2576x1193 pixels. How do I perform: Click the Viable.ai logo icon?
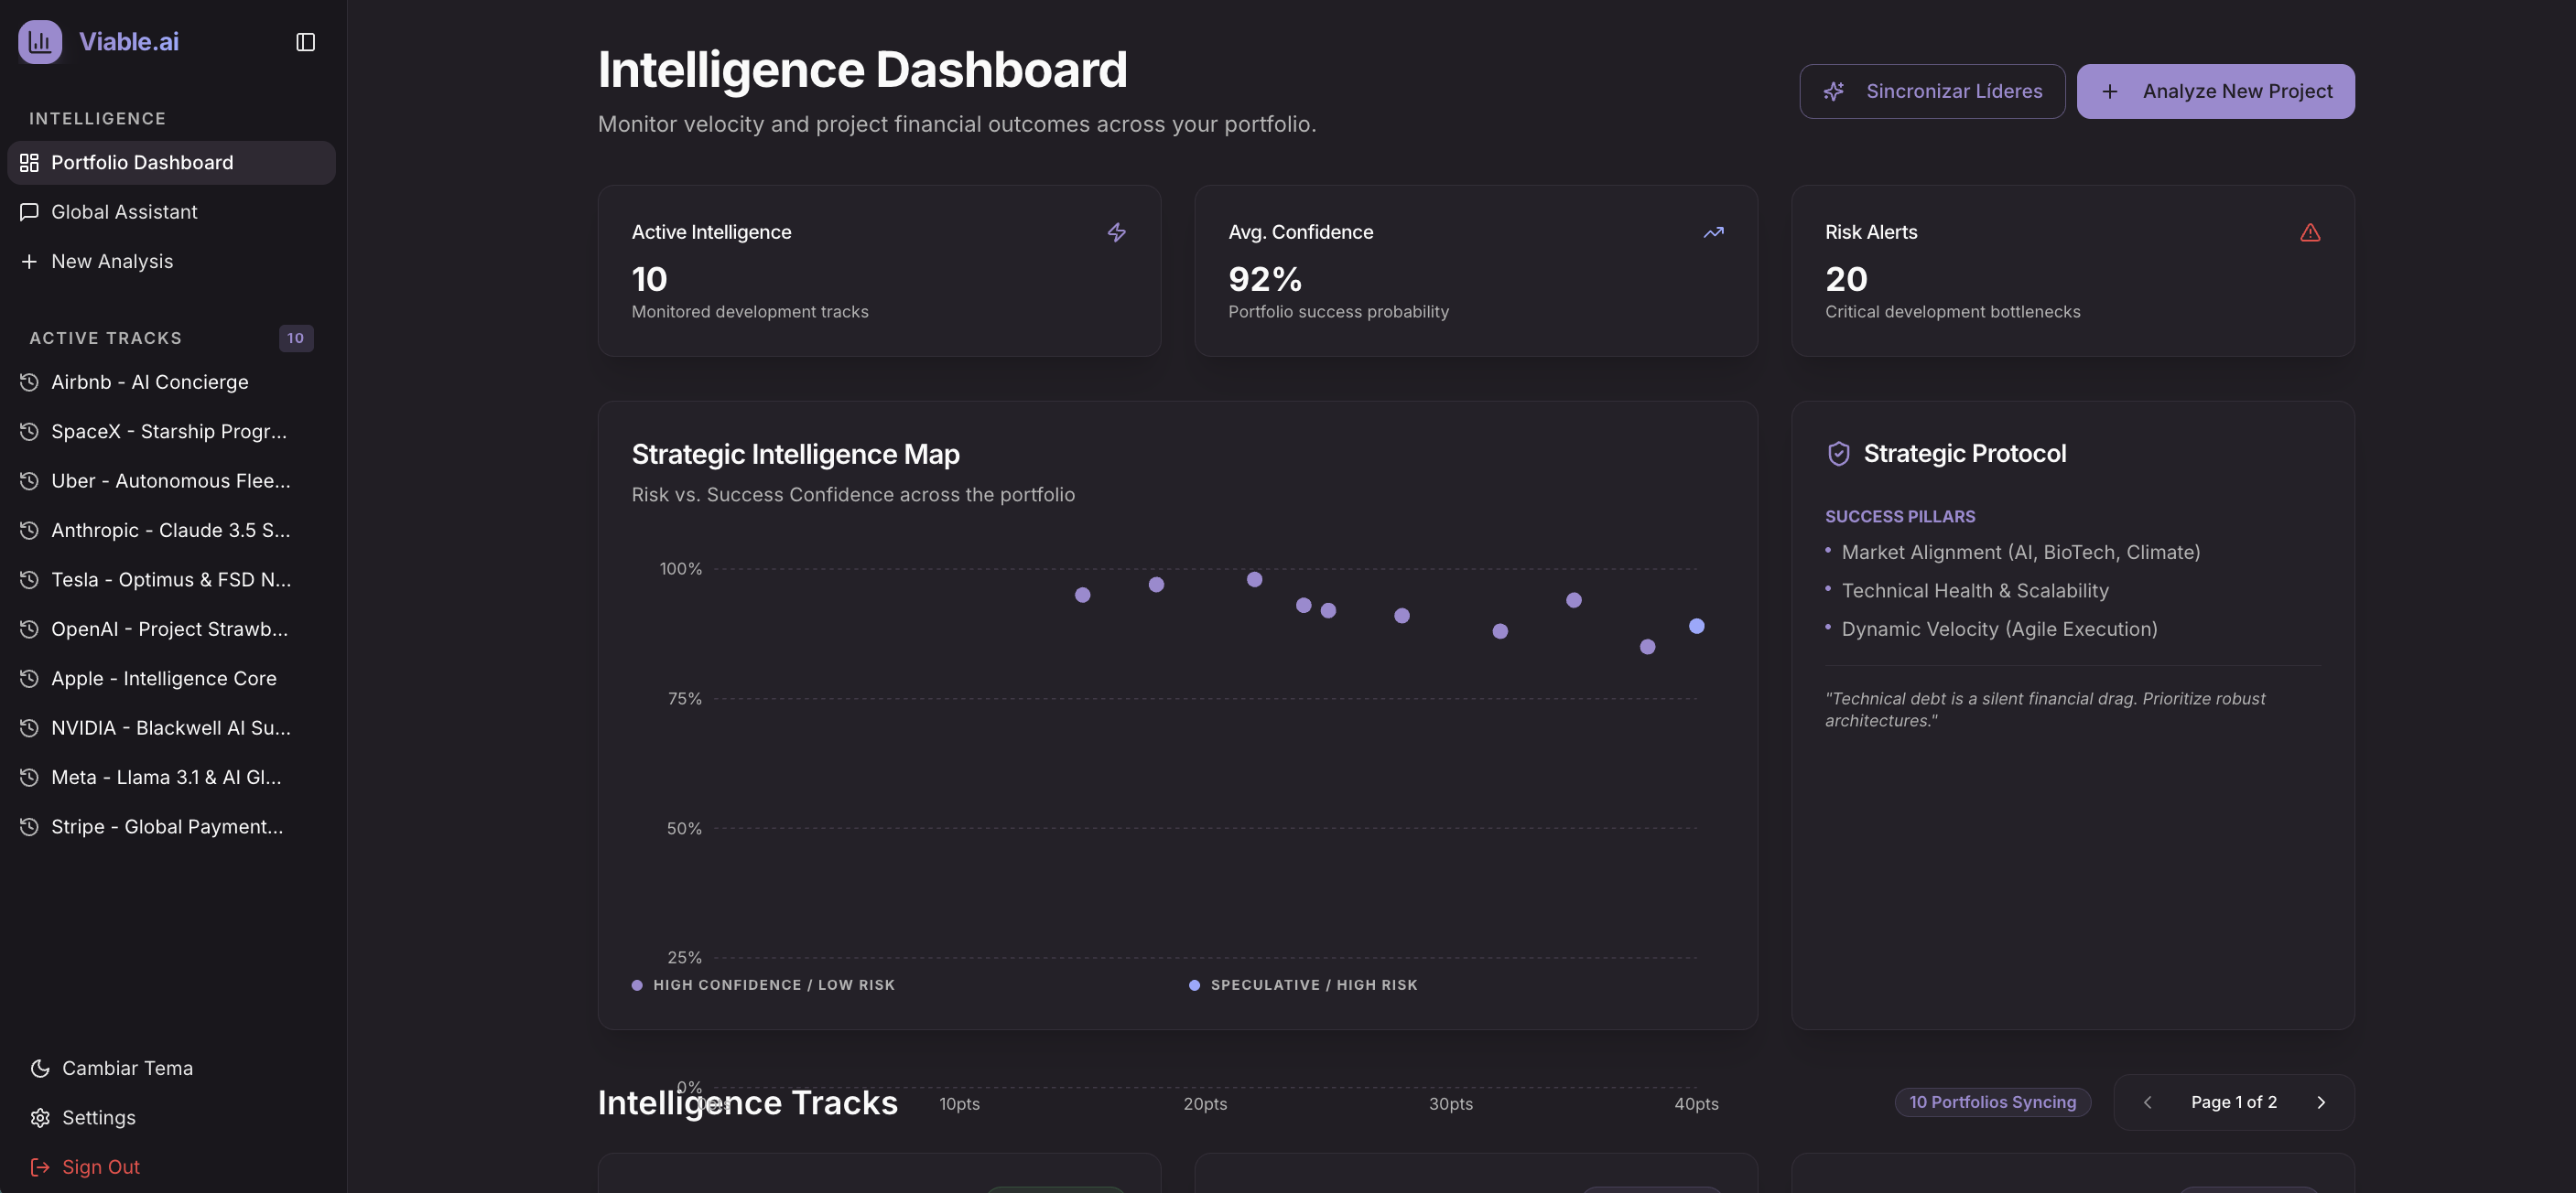point(40,42)
